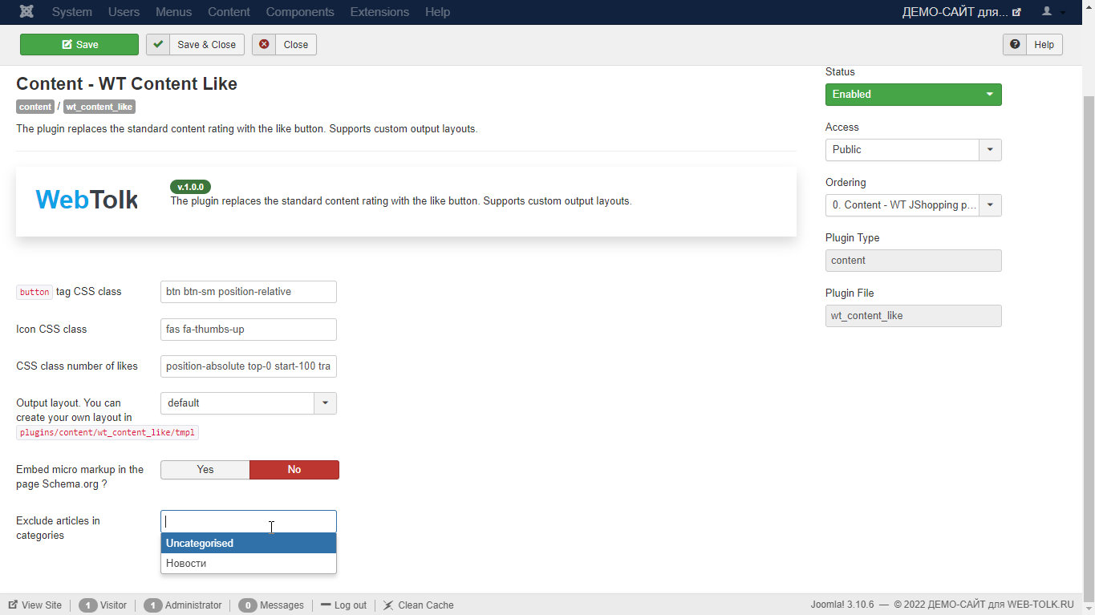This screenshot has height=615, width=1095.
Task: Set Schema.org micro markup to Yes
Action: (205, 470)
